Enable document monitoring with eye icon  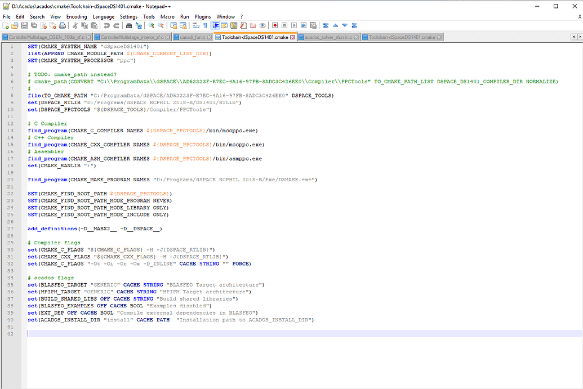(x=263, y=25)
